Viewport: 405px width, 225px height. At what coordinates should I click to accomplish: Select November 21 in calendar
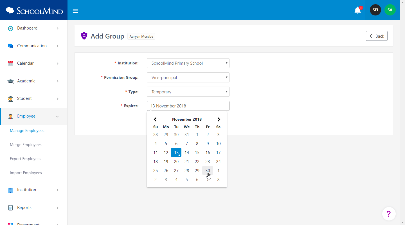click(187, 161)
